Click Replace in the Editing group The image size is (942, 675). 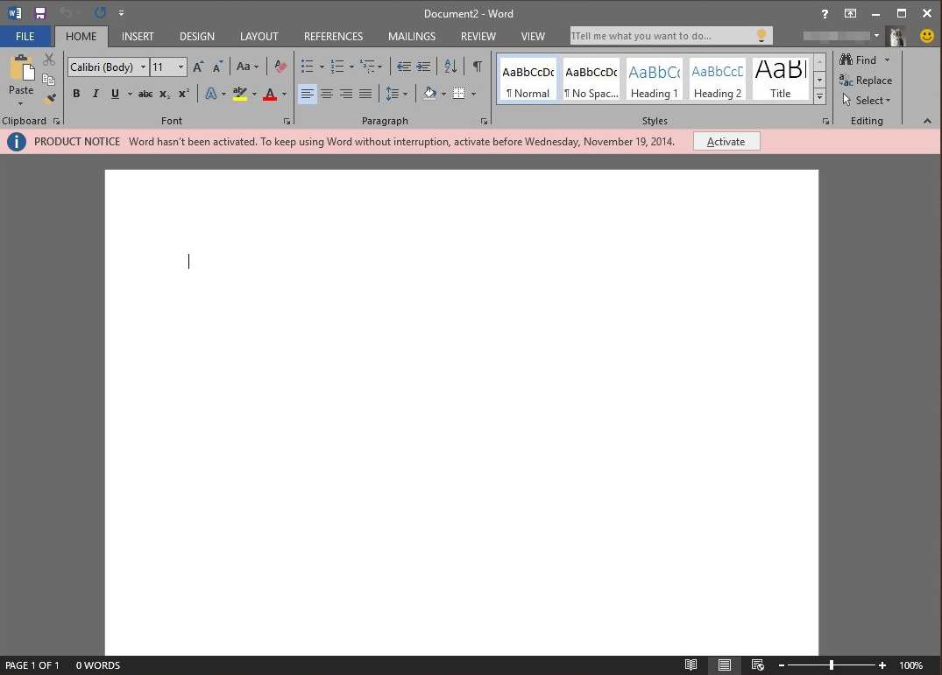[866, 80]
